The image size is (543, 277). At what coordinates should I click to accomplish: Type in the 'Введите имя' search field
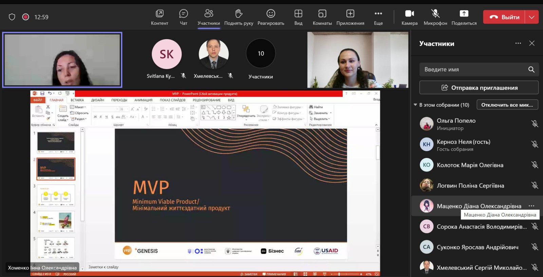473,70
